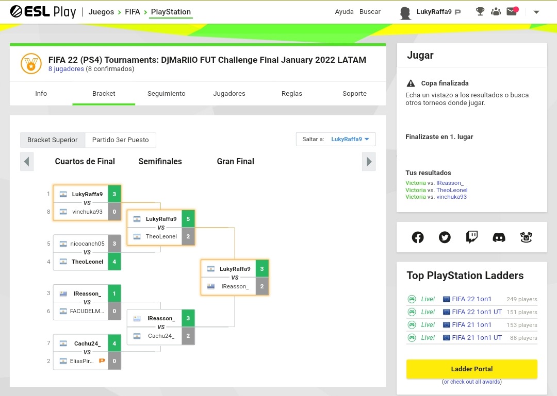Screen dimensions: 557x396
Task: Click the gamepad icon for FIFA 22 1on1
Action: (x=412, y=299)
